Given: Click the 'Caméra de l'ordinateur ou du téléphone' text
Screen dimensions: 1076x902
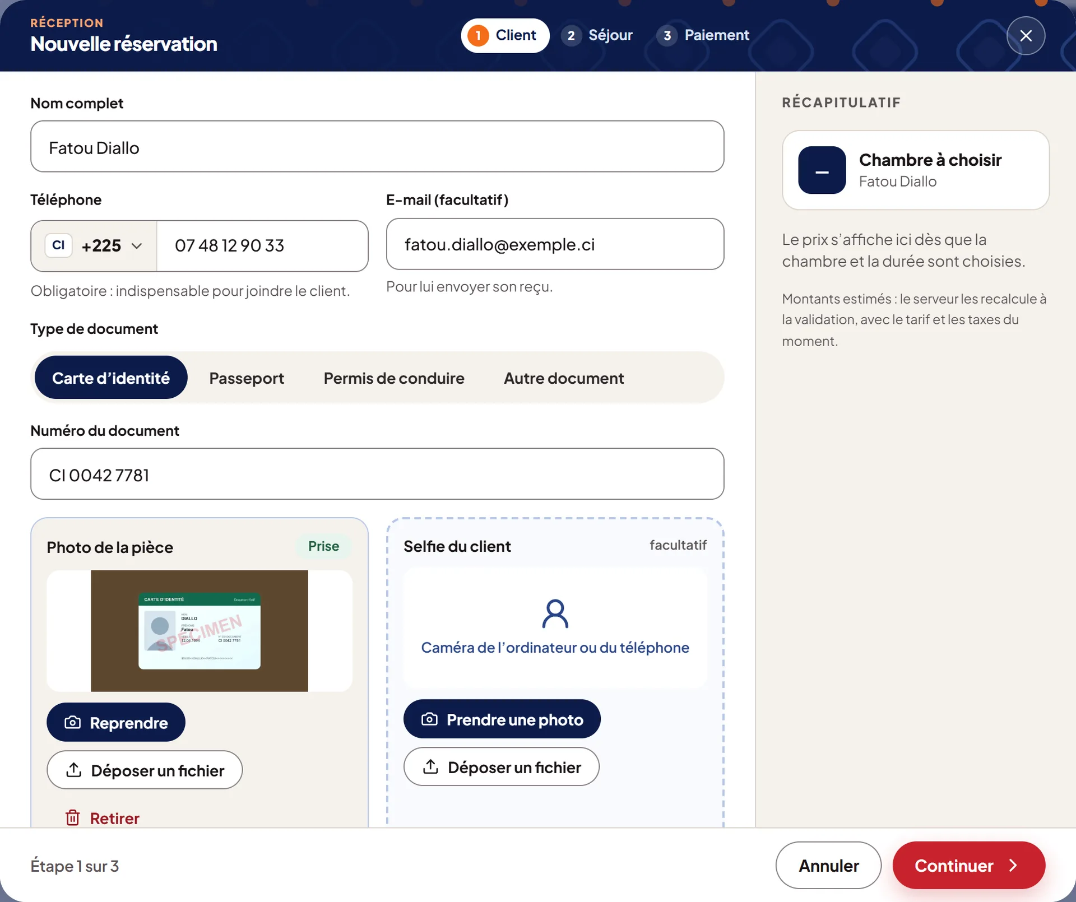Looking at the screenshot, I should (x=555, y=648).
